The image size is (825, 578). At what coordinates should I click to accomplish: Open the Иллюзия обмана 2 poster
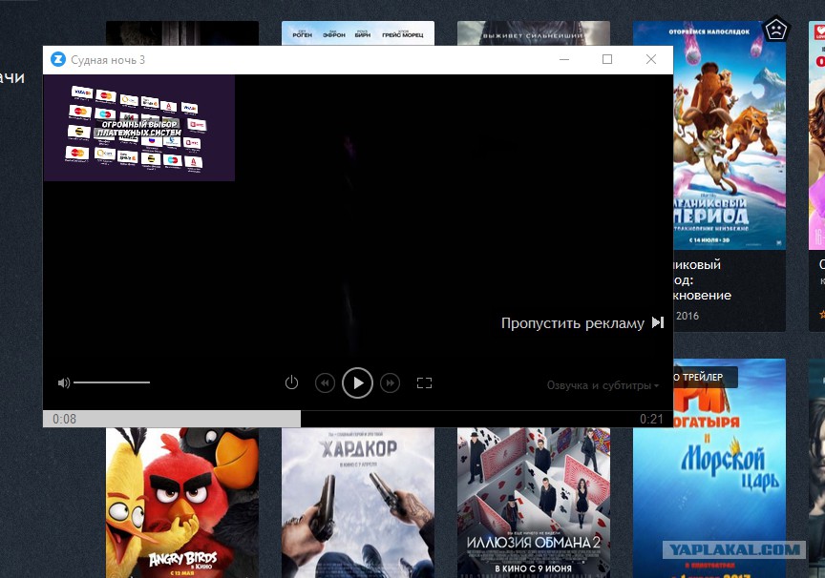pyautogui.click(x=534, y=503)
